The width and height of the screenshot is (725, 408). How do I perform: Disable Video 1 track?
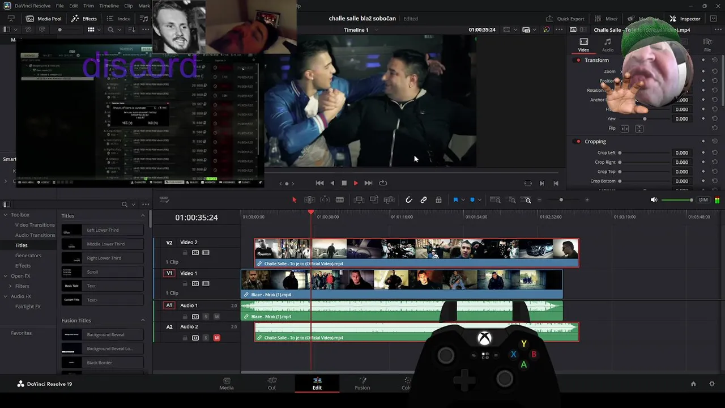[206, 283]
